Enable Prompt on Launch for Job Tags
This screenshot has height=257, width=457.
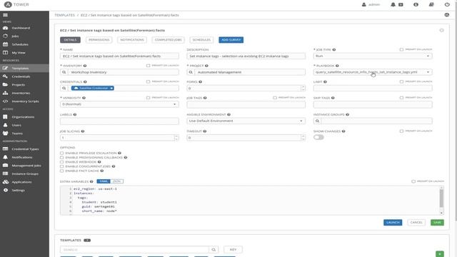[275, 98]
